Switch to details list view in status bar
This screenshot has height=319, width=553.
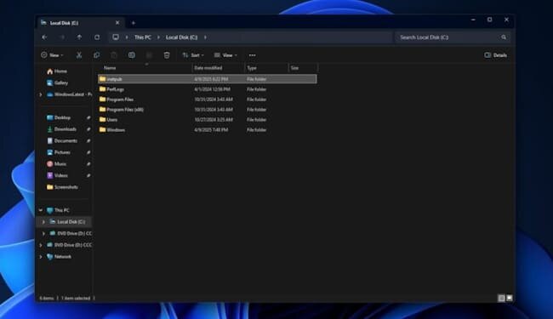click(501, 299)
